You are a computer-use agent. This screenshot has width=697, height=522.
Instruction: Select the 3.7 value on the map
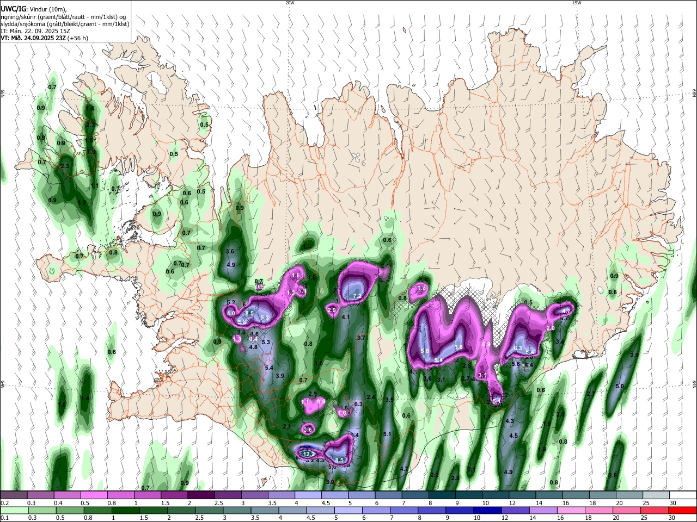[360, 338]
